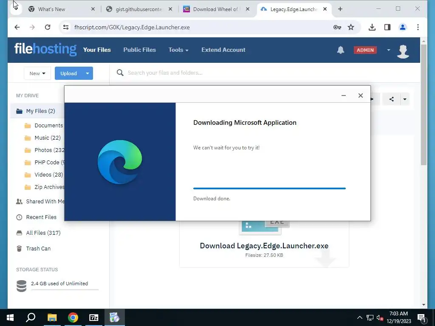Image resolution: width=435 pixels, height=326 pixels.
Task: Click the filehosting logo
Action: [45, 49]
